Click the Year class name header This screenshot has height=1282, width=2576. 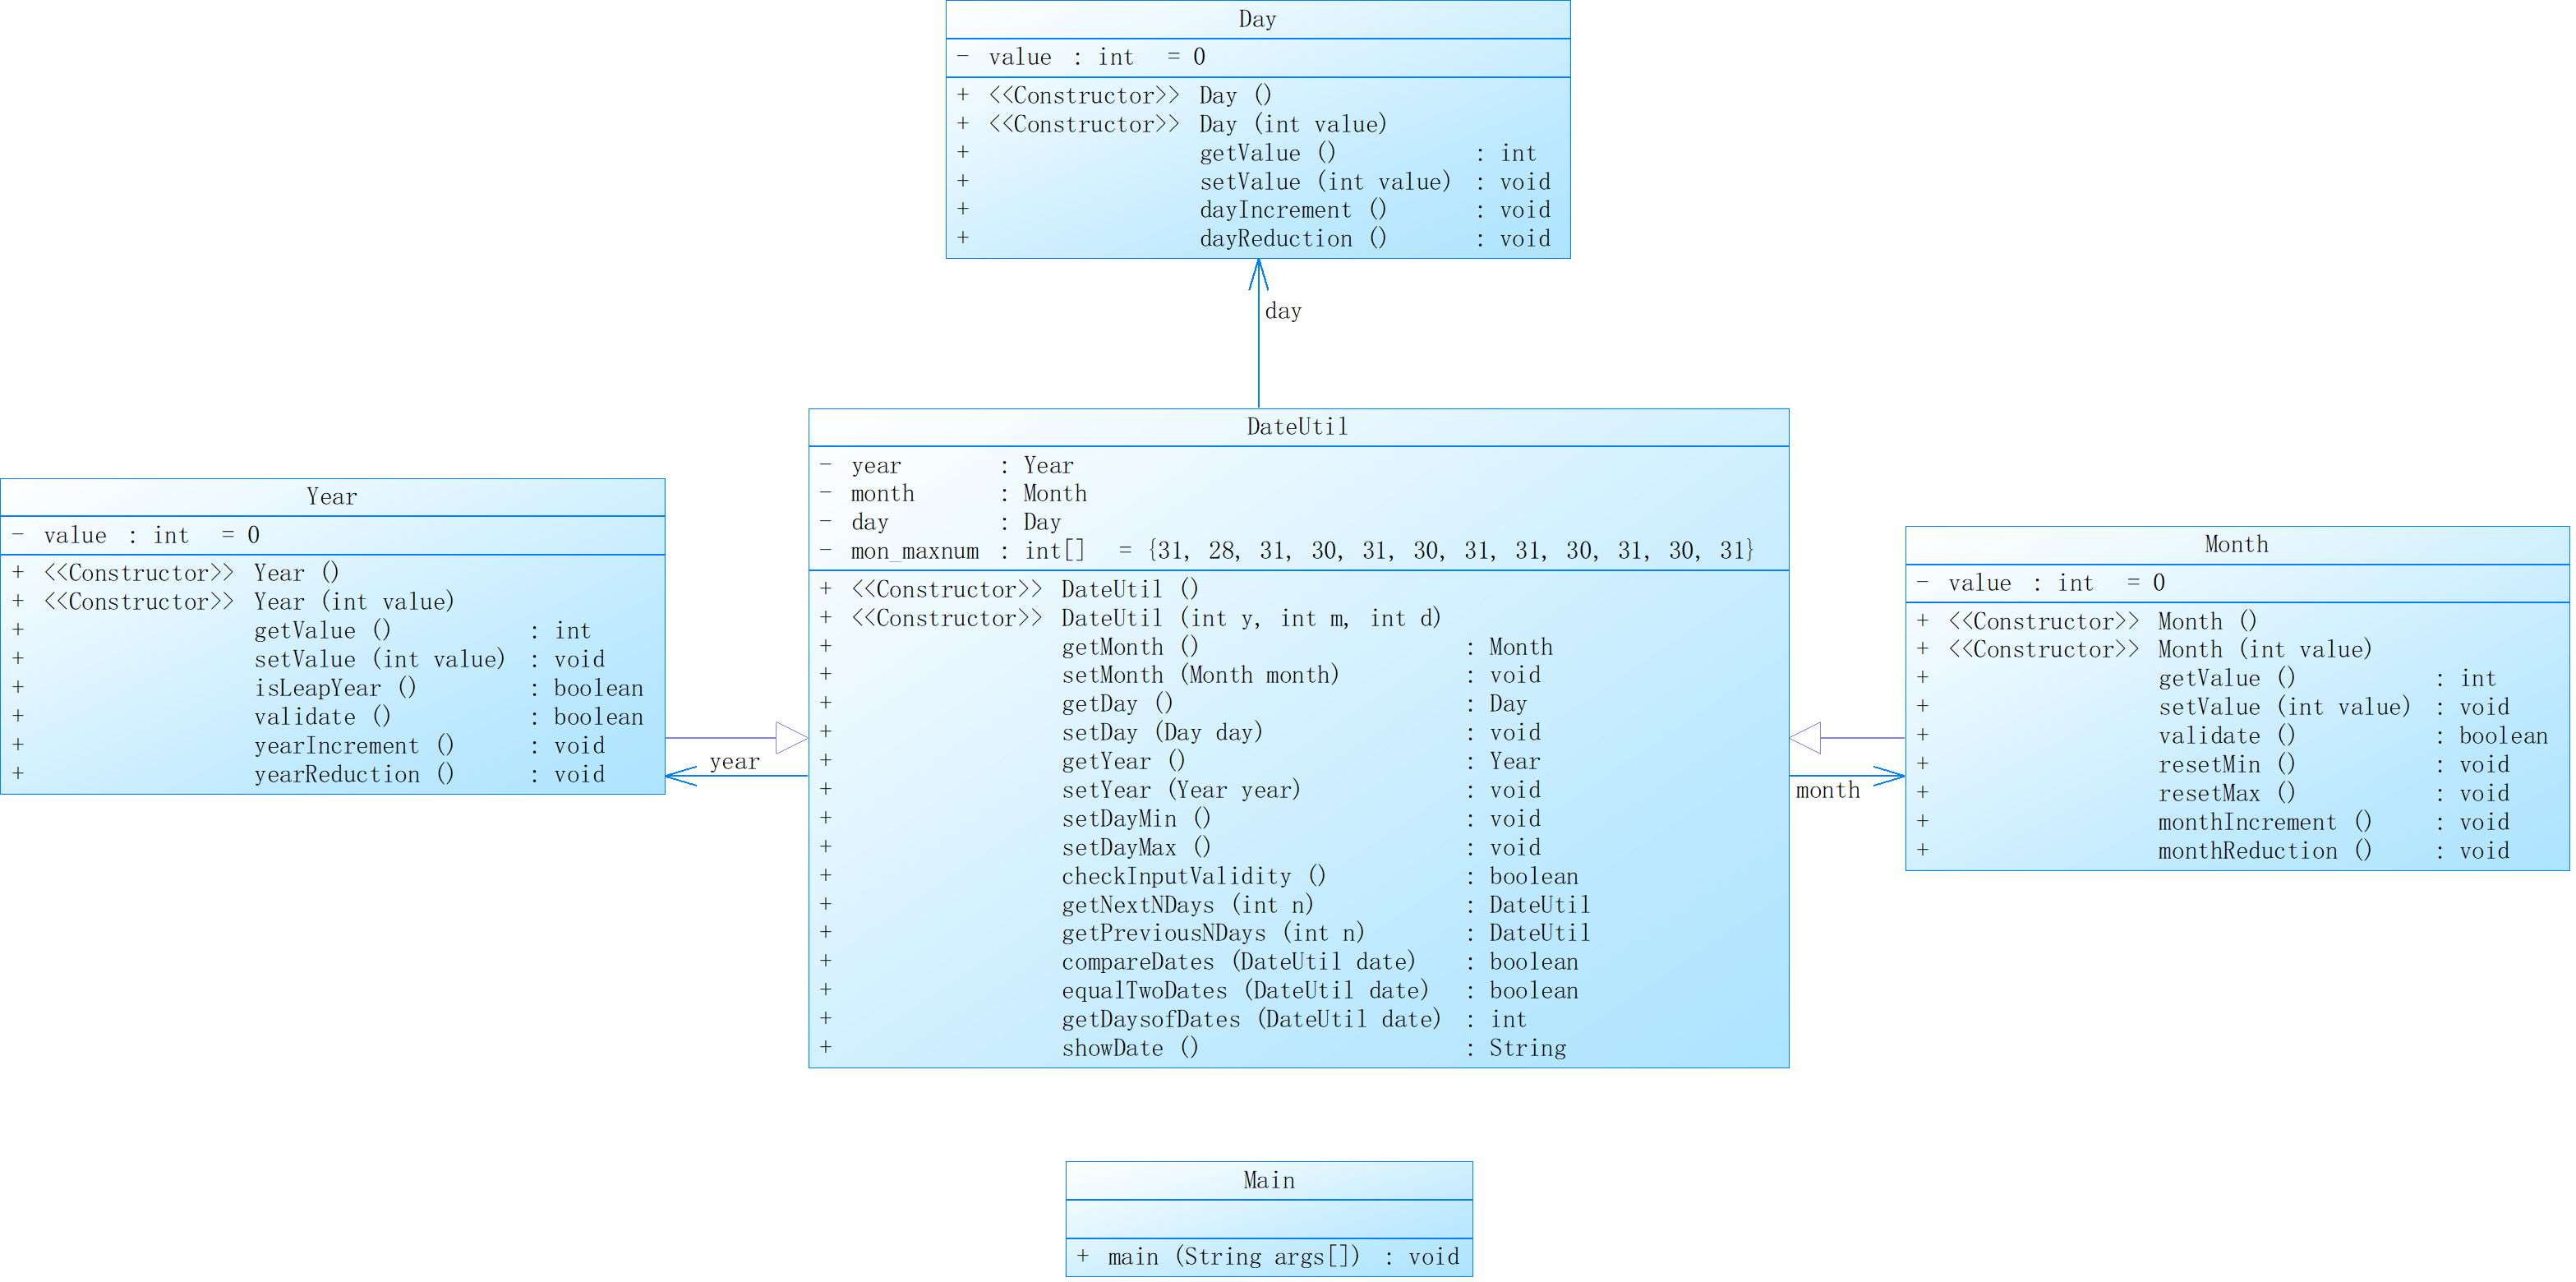click(x=331, y=497)
